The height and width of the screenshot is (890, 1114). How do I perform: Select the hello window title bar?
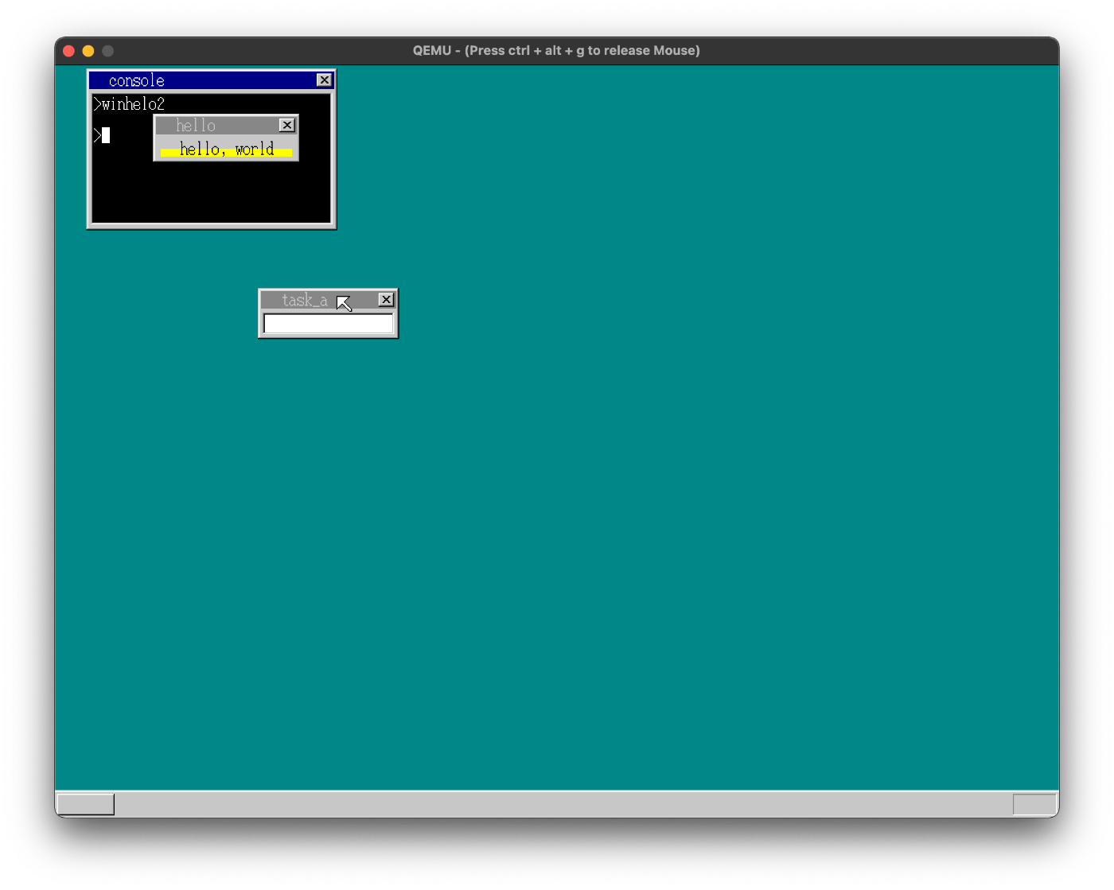(226, 126)
